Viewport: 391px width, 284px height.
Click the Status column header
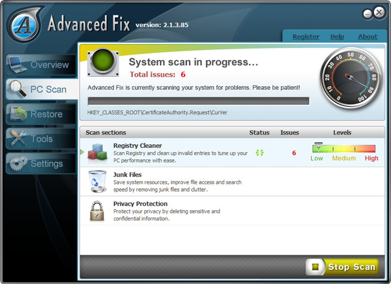[260, 132]
